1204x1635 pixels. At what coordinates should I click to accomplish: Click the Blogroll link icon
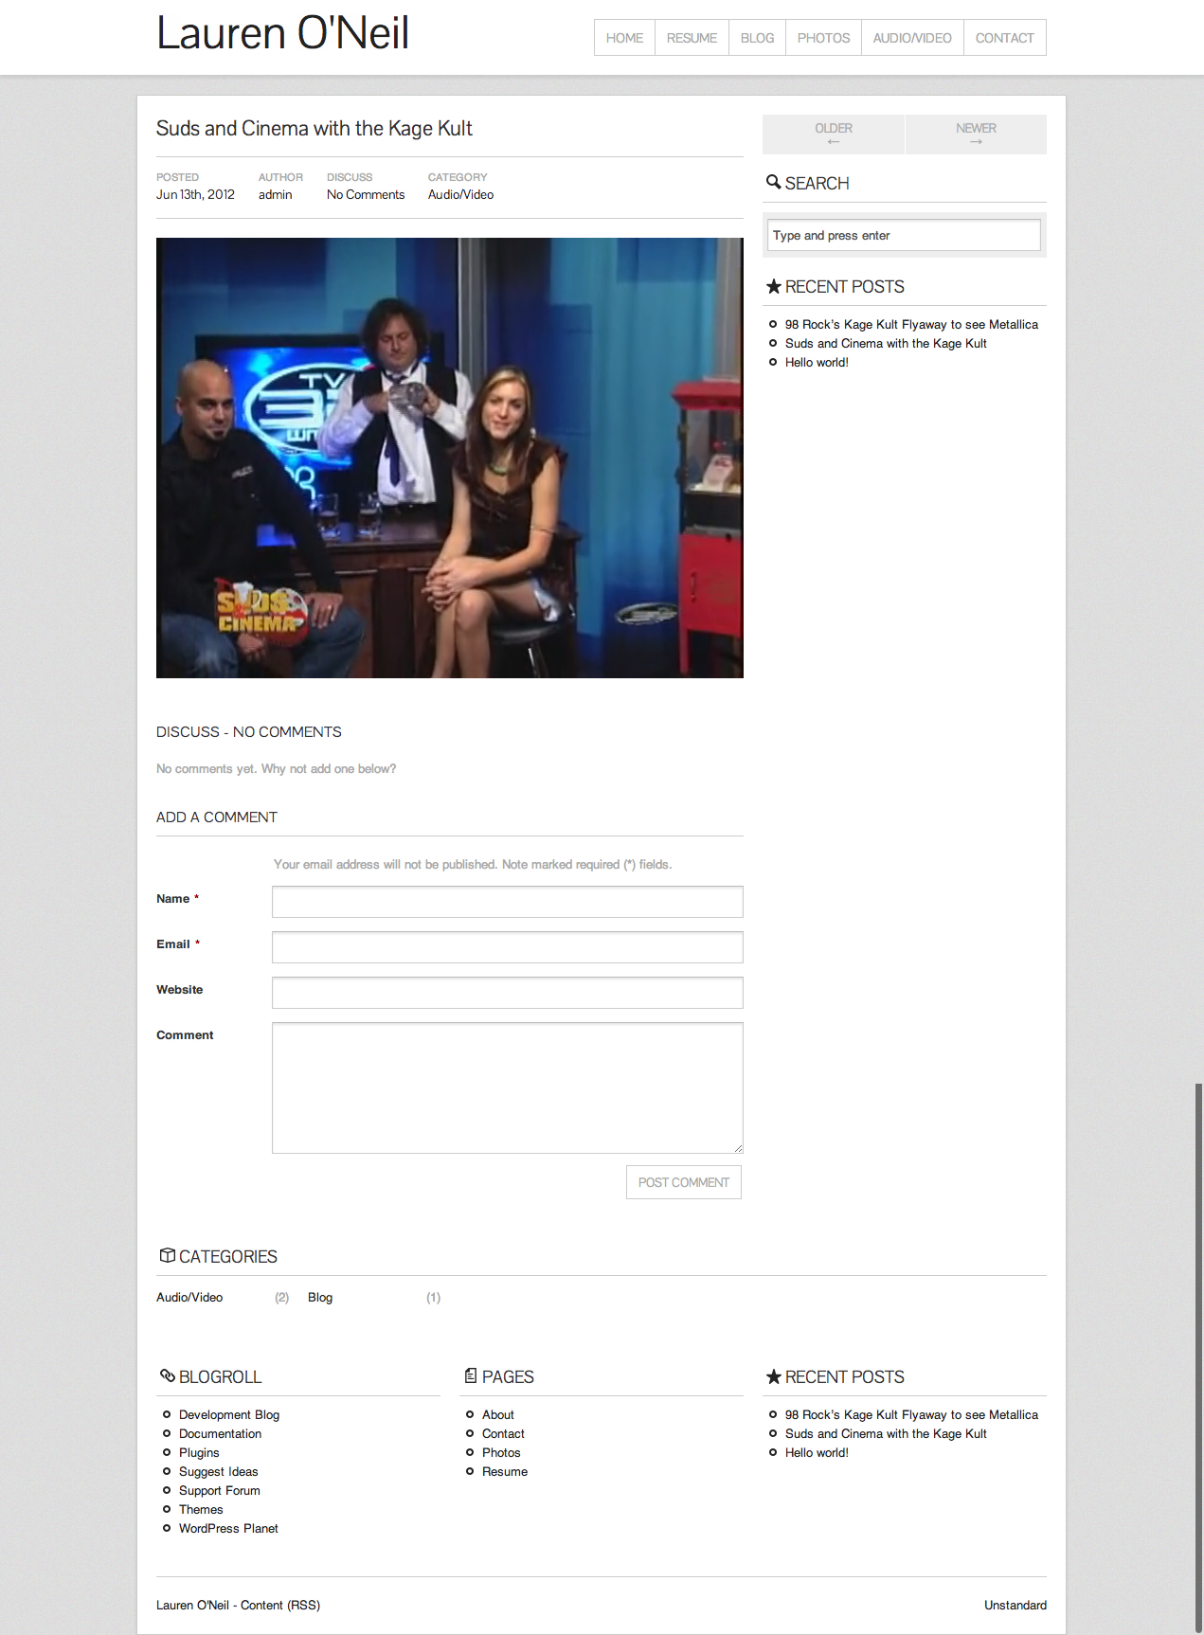(167, 1375)
